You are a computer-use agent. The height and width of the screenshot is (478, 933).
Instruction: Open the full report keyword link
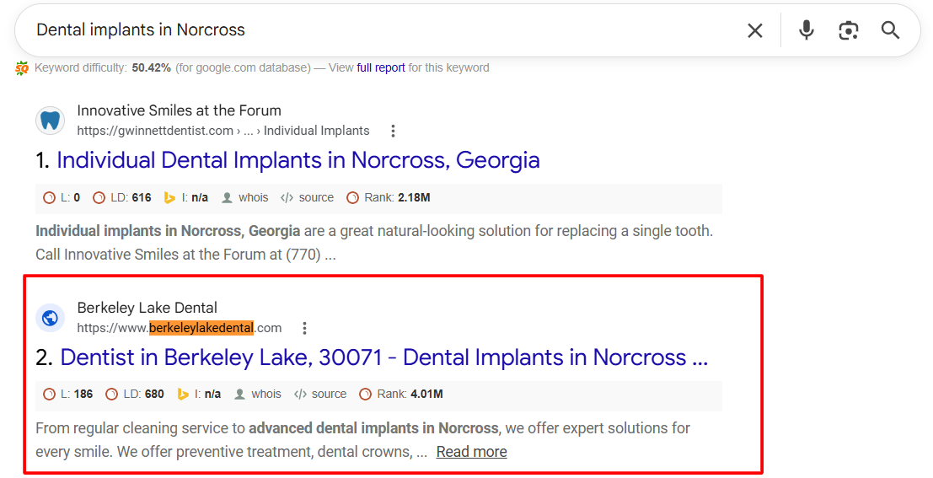coord(381,67)
